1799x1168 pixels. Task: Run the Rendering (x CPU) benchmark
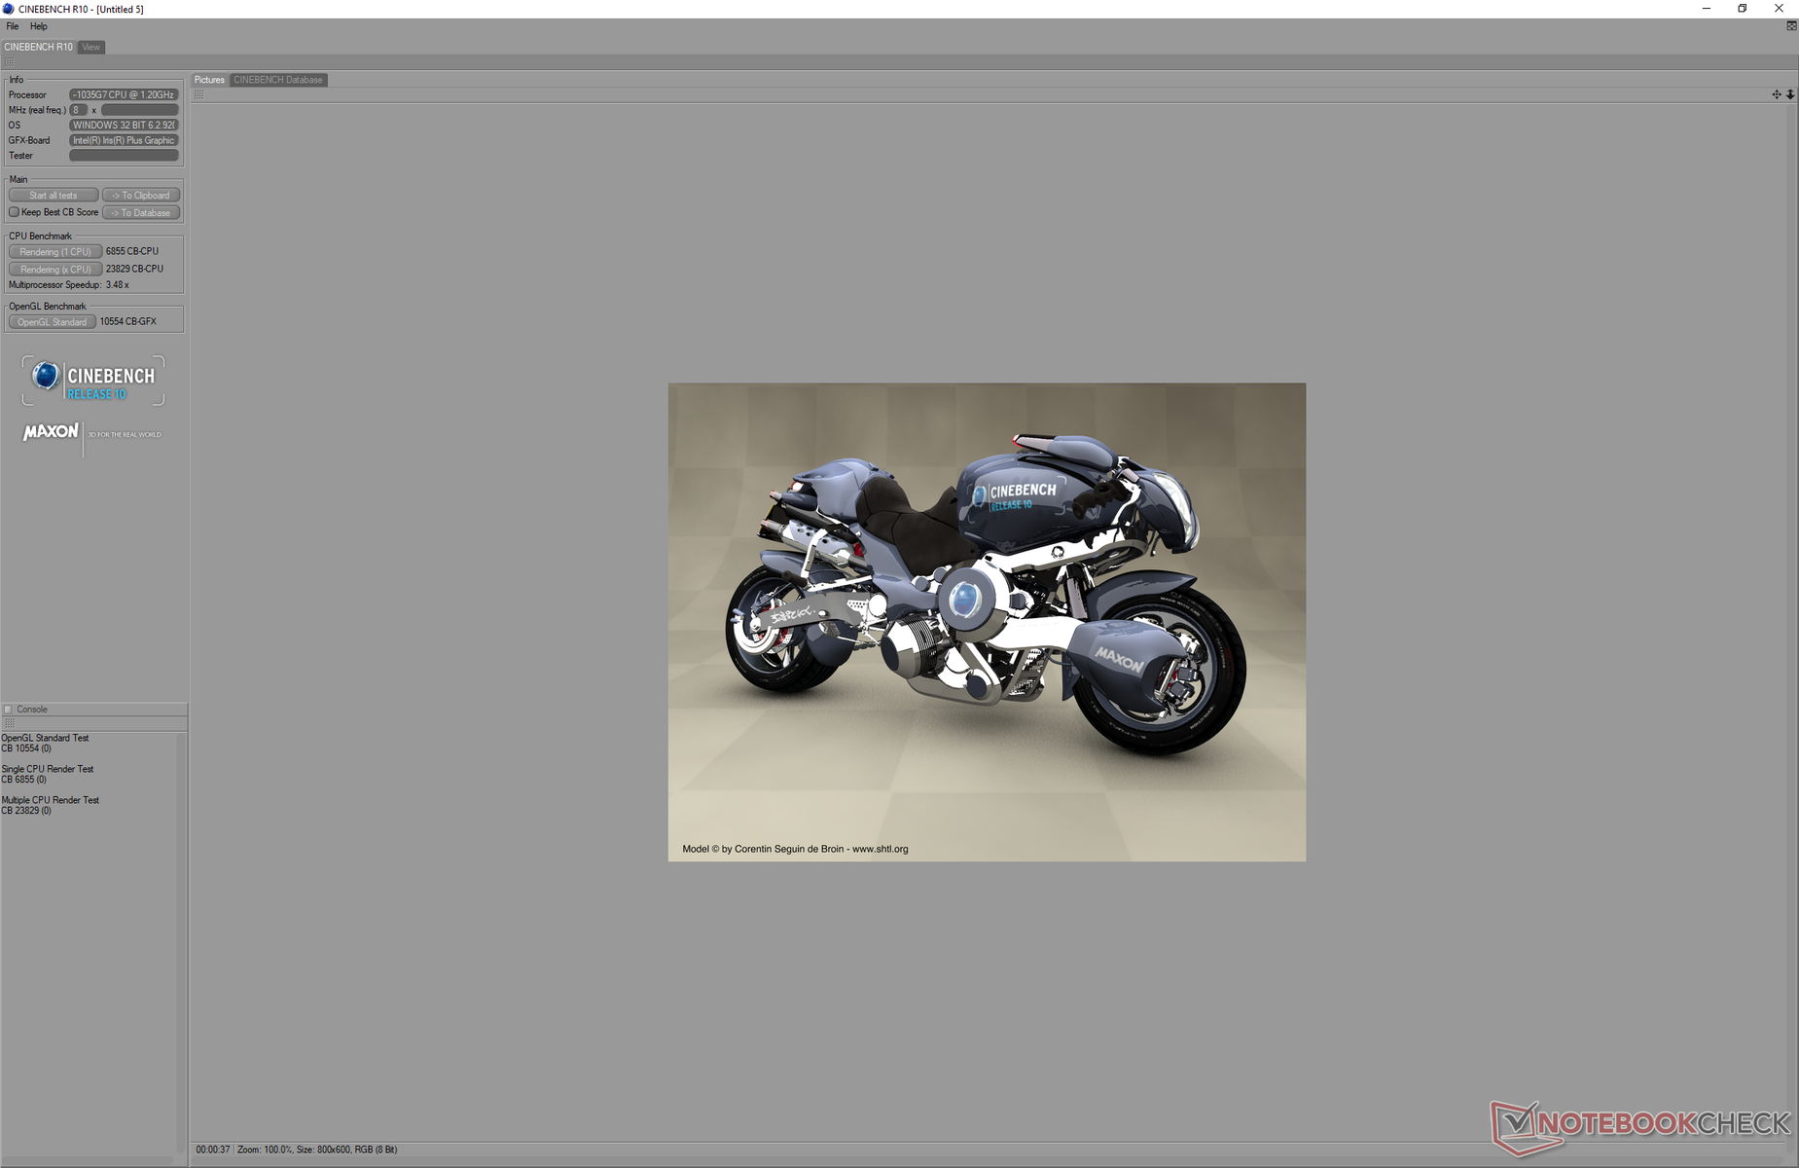(55, 269)
